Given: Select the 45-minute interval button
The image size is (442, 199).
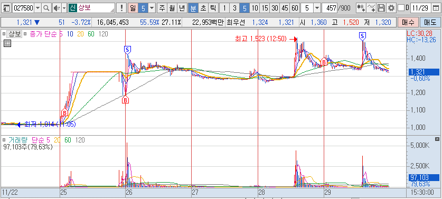Looking at the screenshot, I should [285, 8].
